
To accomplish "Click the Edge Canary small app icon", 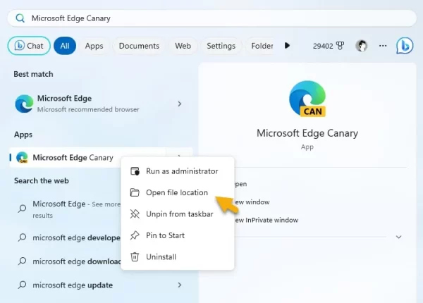I will click(22, 157).
